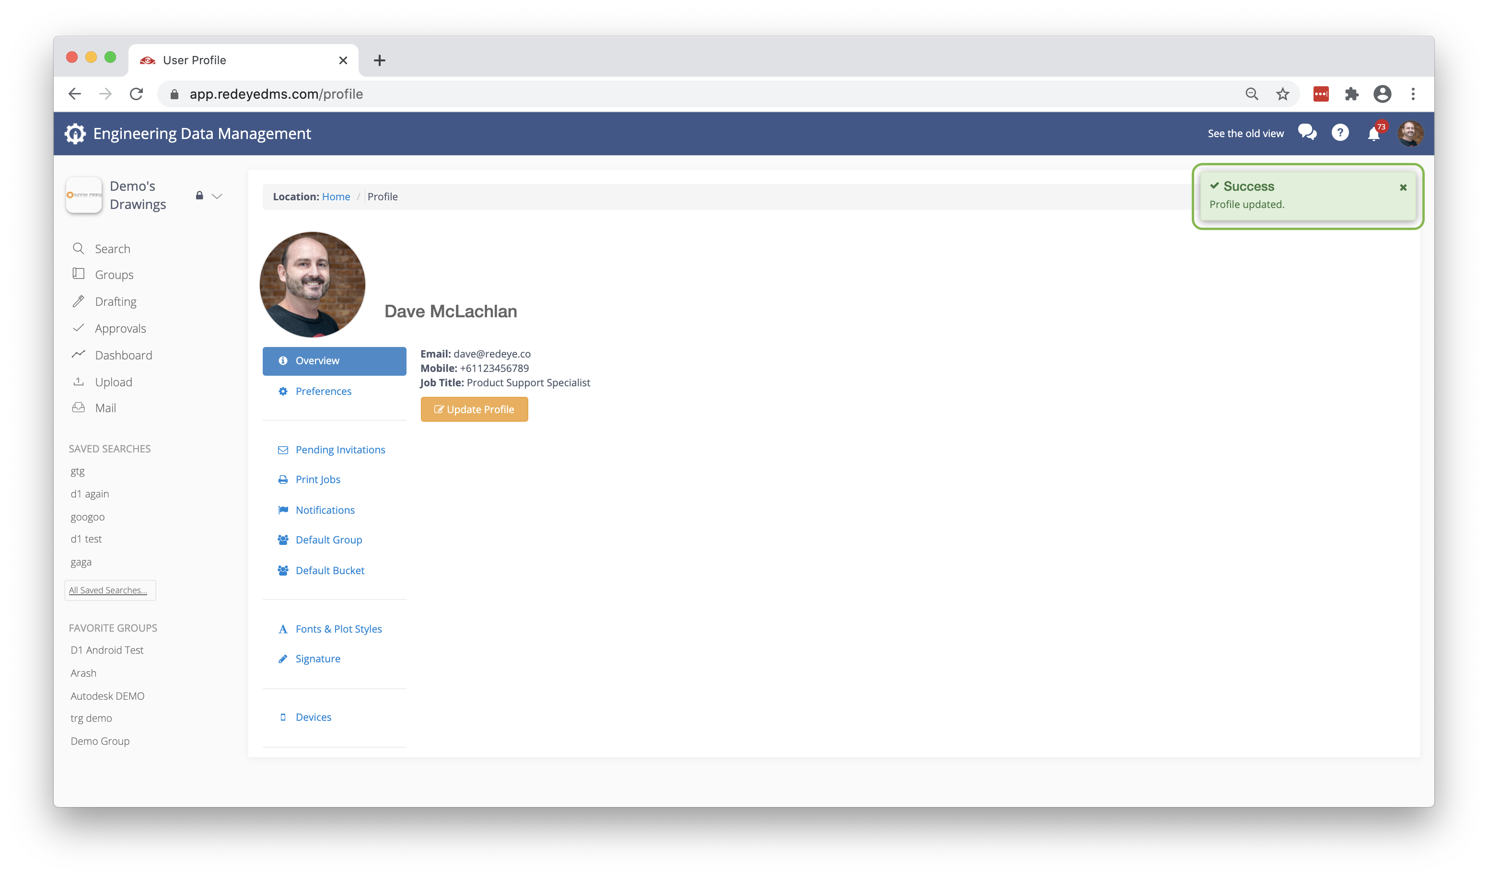Dismiss the Success notification
Viewport: 1488px width, 878px height.
point(1403,187)
